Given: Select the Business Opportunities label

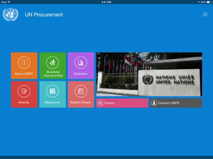Looking at the screenshot, I should pyautogui.click(x=53, y=74).
